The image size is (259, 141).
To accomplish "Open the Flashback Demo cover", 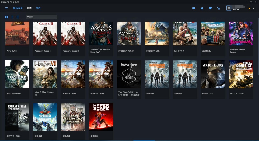I will point(17,74).
